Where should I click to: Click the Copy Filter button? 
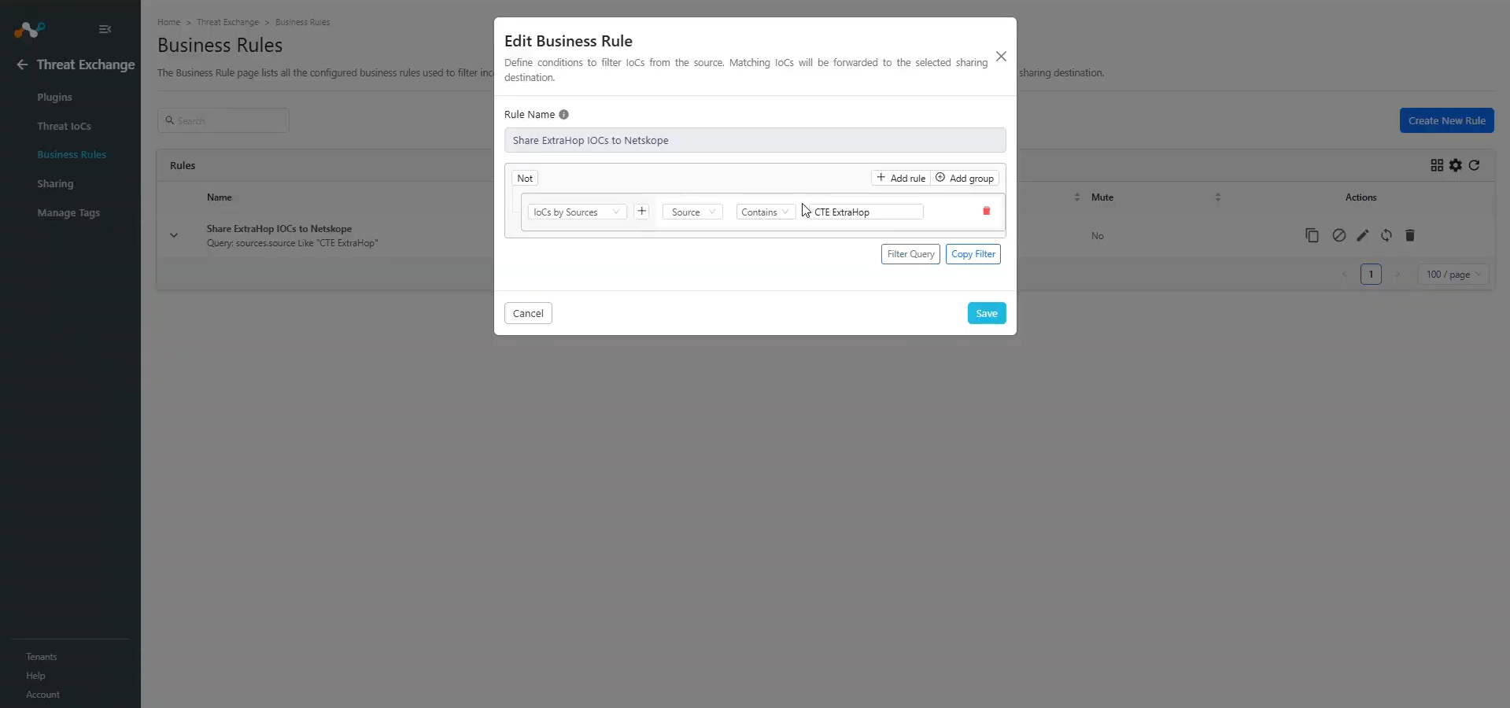(973, 254)
